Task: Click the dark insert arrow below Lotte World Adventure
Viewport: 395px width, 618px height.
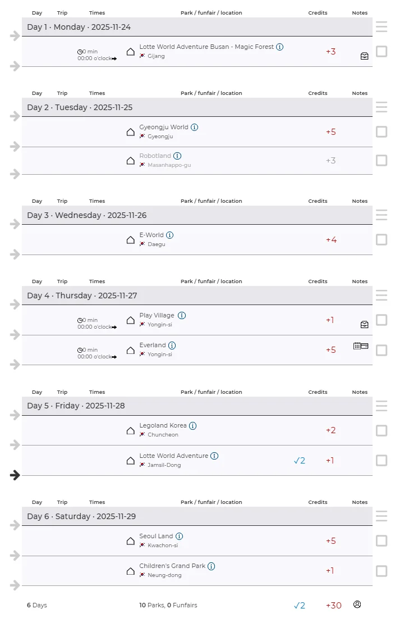Action: click(x=15, y=475)
